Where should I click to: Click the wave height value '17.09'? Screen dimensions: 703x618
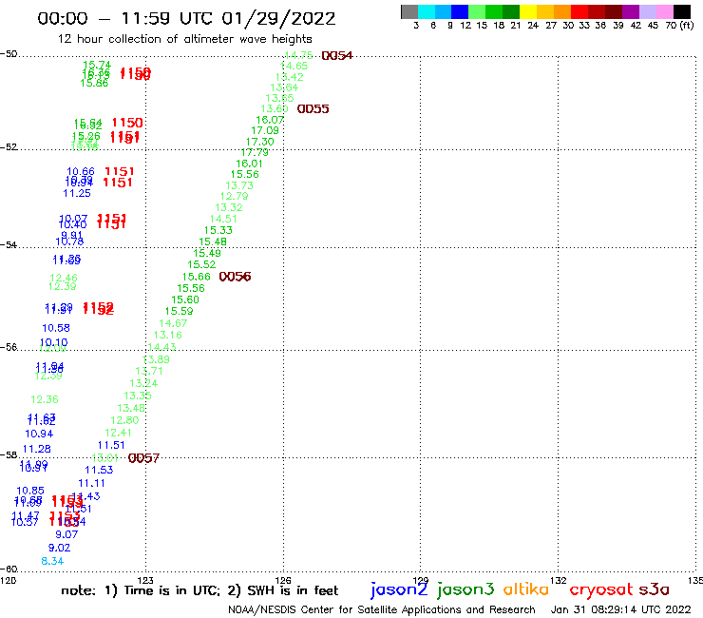click(x=265, y=130)
